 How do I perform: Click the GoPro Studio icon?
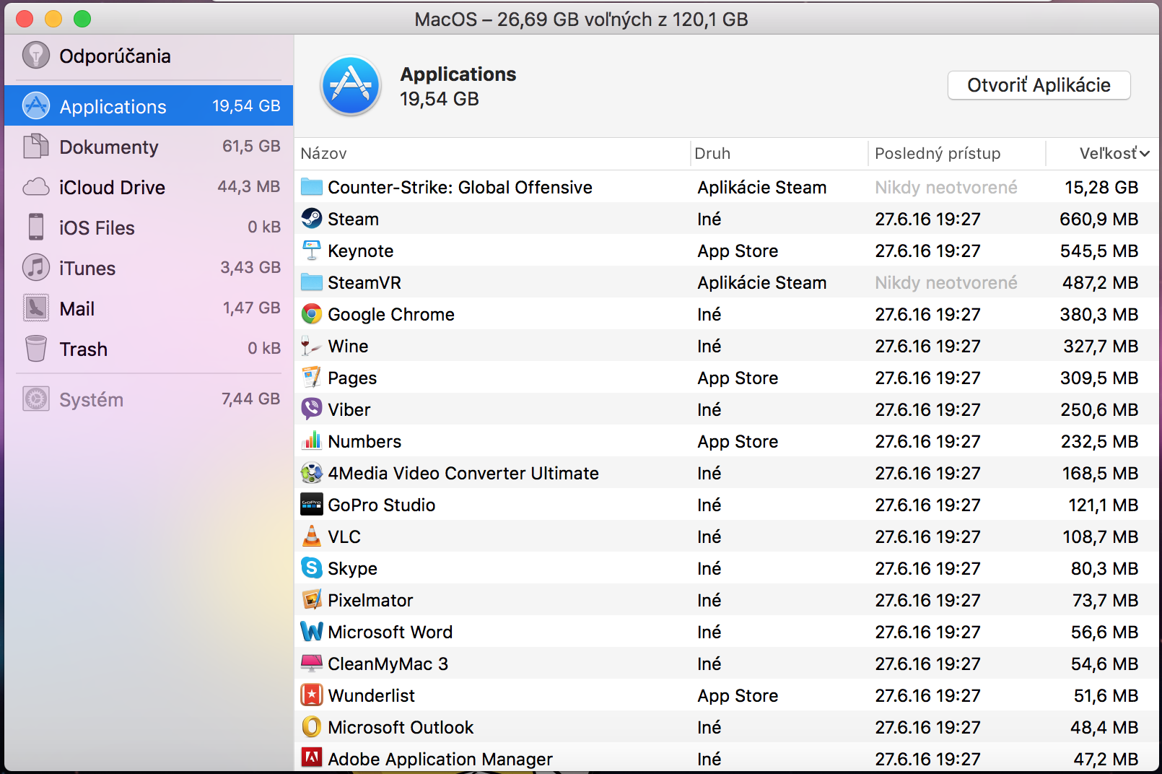(311, 504)
